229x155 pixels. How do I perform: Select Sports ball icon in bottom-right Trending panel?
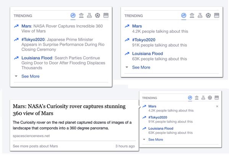coord(210,98)
